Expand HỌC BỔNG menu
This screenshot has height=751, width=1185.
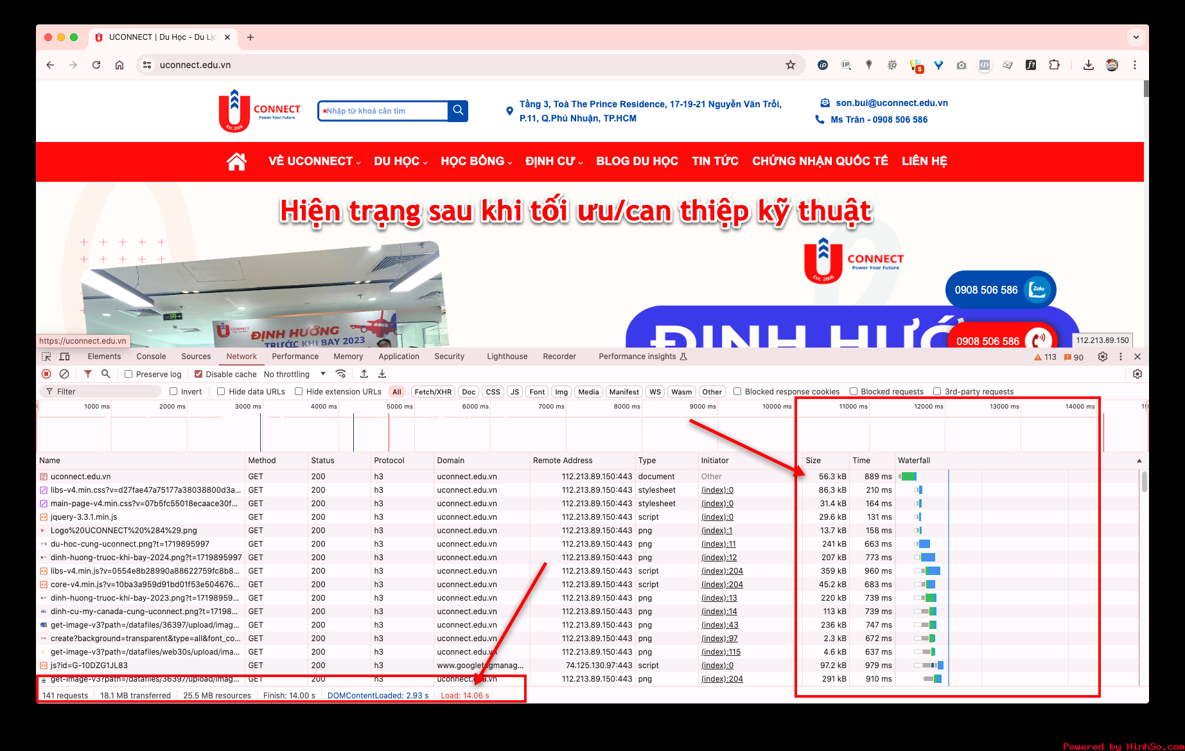point(477,161)
